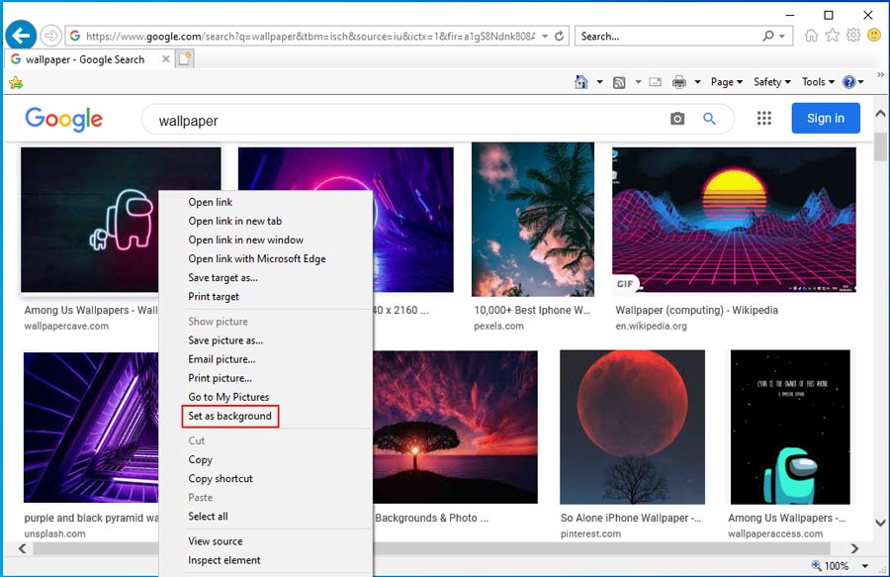Open the zoom level 100% dropdown arrow
This screenshot has height=577, width=890.
click(x=865, y=566)
